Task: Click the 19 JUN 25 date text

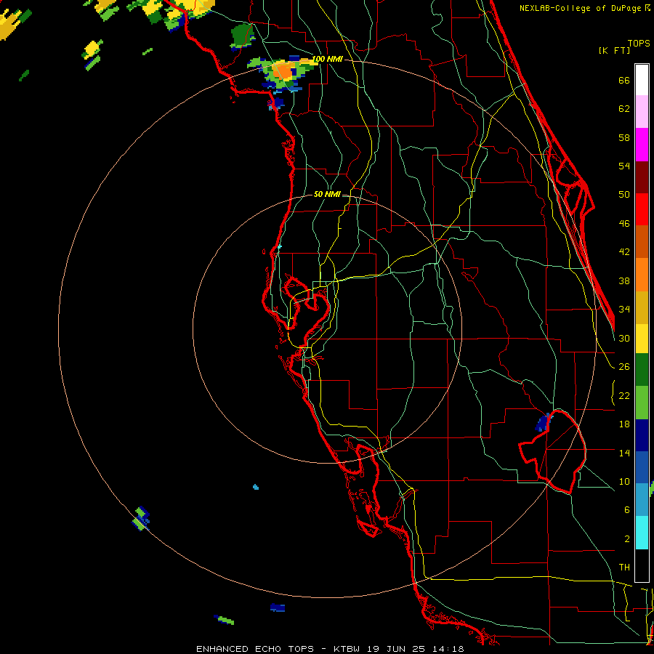Action: tap(396, 649)
